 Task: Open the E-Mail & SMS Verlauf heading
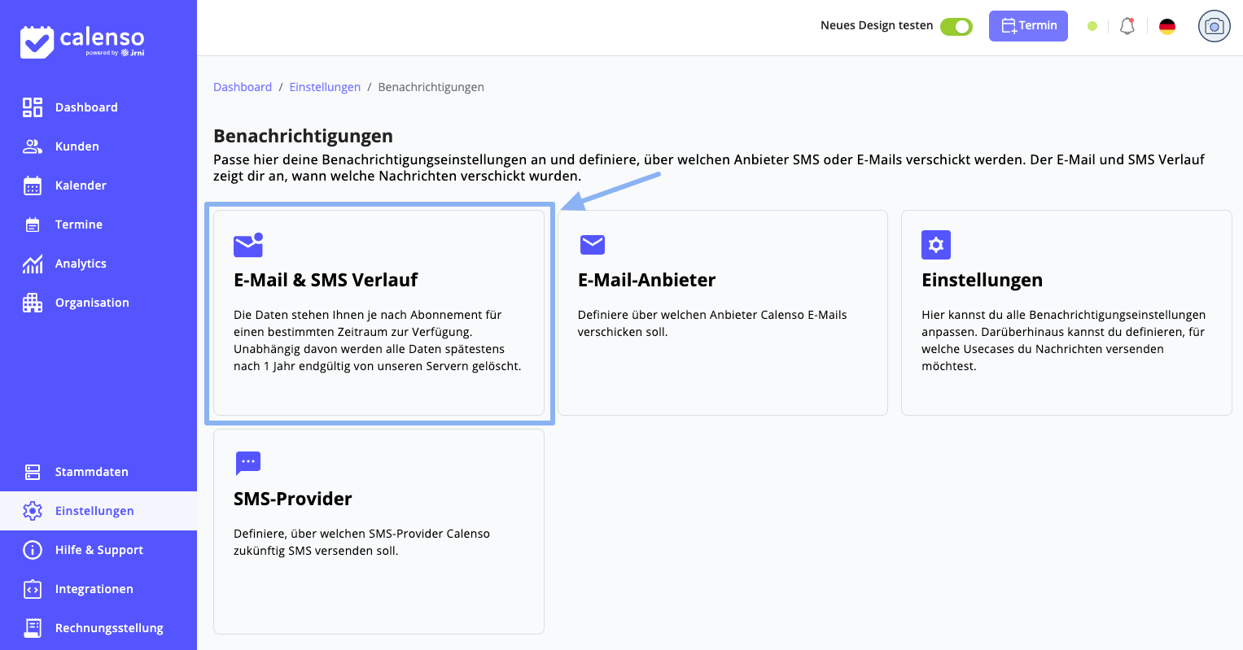[x=326, y=280]
